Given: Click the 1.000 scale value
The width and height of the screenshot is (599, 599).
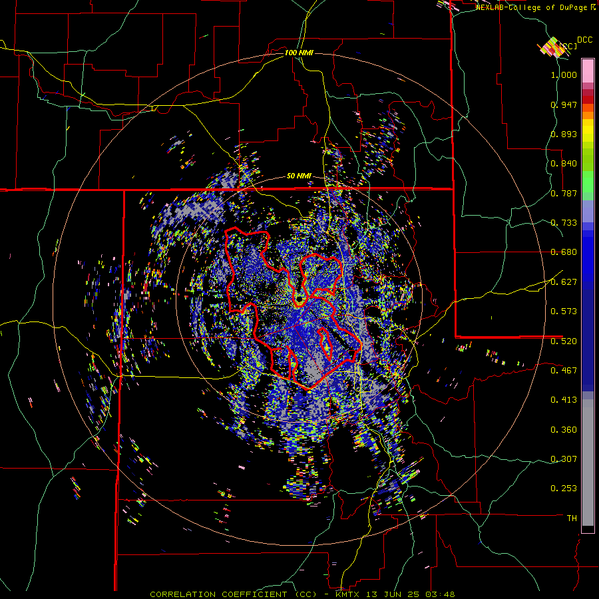Looking at the screenshot, I should click(564, 75).
